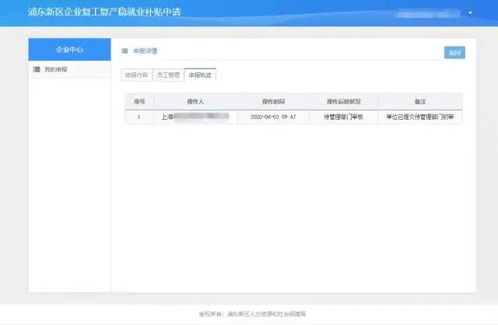498x325 pixels.
Task: Click the 待管理部门审核 status cell
Action: tap(342, 117)
